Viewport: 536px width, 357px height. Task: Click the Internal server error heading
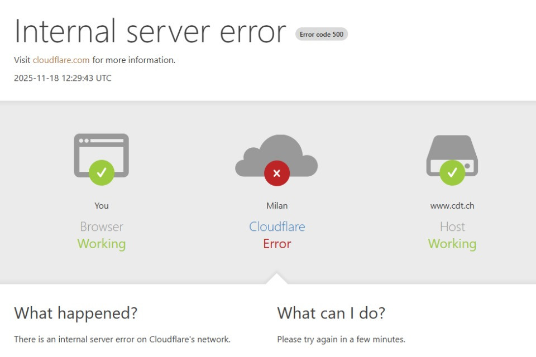150,32
